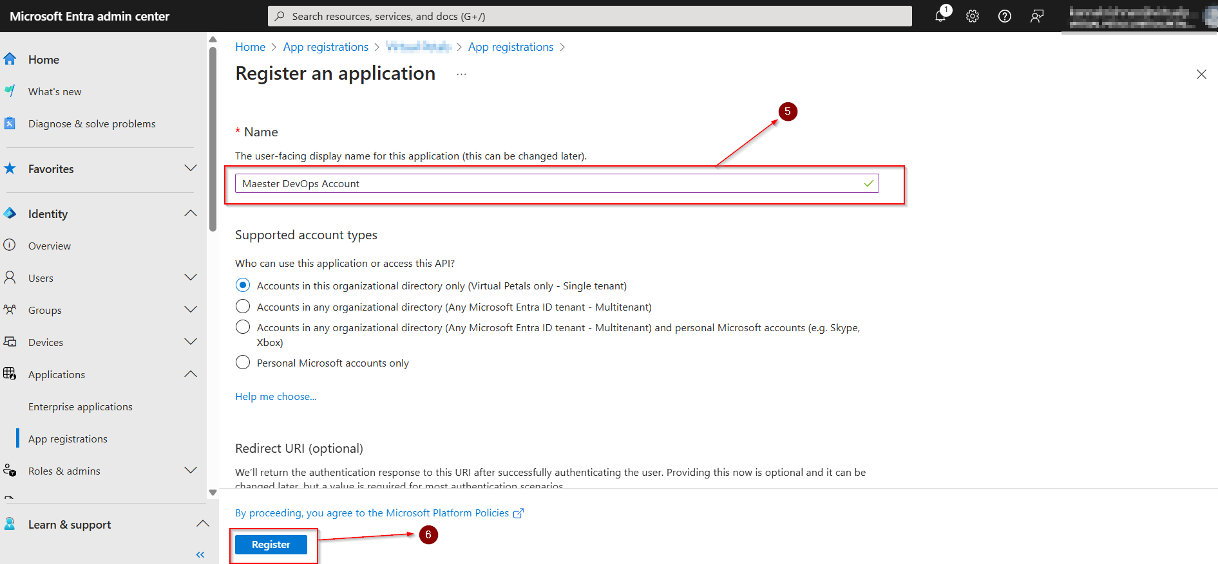The image size is (1218, 564).
Task: Open the notifications bell icon
Action: point(940,16)
